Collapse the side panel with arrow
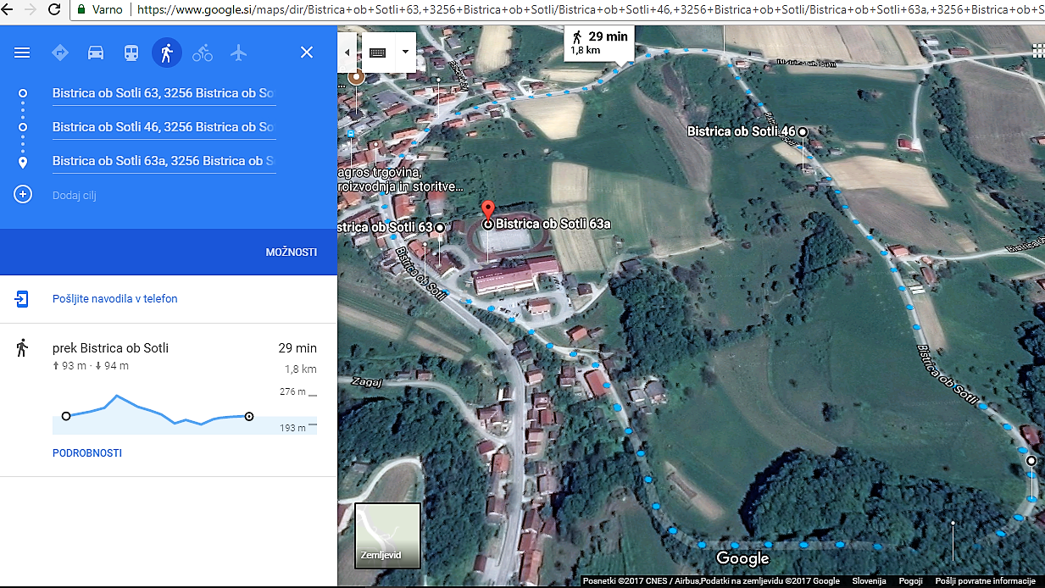This screenshot has height=588, width=1045. click(x=347, y=53)
